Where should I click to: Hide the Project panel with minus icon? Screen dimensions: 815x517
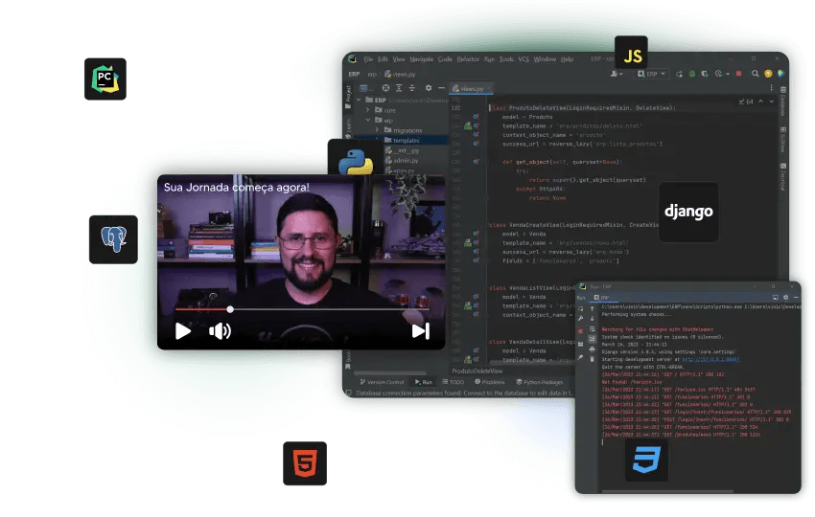pyautogui.click(x=441, y=88)
